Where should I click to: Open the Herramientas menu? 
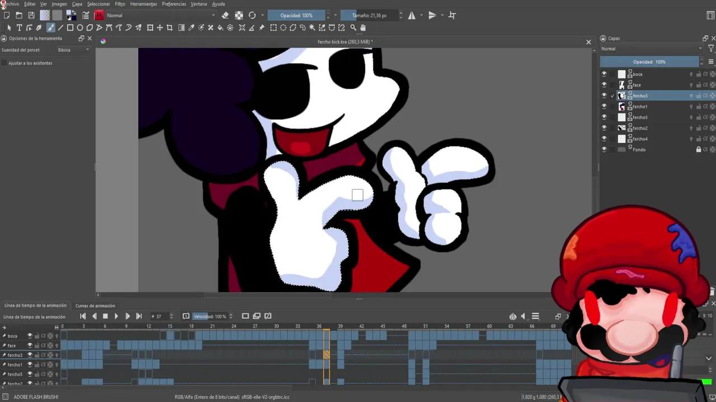(x=144, y=4)
